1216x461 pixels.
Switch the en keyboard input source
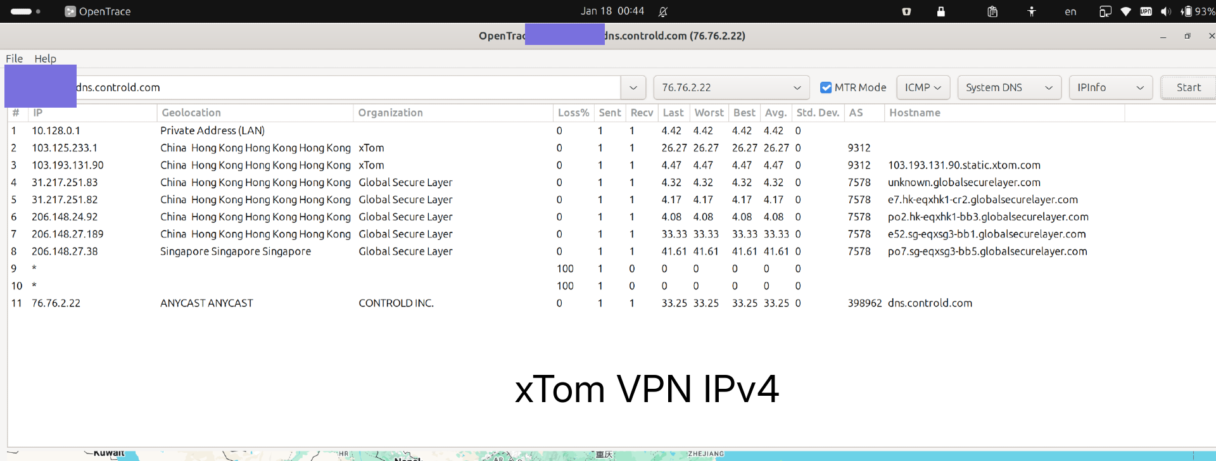[1070, 11]
